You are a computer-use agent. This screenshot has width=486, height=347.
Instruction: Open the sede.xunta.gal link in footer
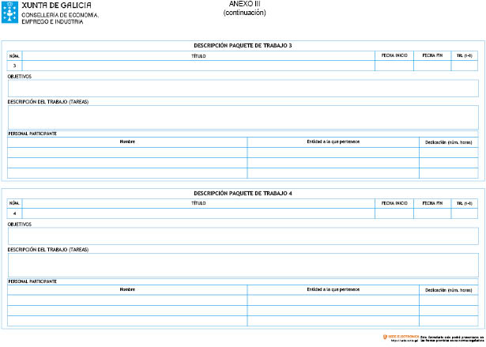tap(404, 341)
